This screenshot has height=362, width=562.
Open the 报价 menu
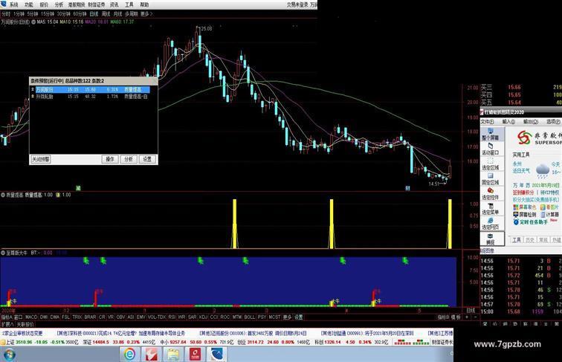44,4
